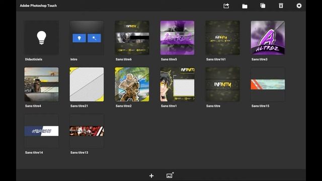Open the Sans titre1 anime project thumbnail
Viewport: 322px width, 181px height.
click(177, 84)
